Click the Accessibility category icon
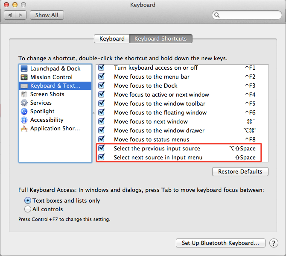The image size is (286, 256). (x=24, y=120)
